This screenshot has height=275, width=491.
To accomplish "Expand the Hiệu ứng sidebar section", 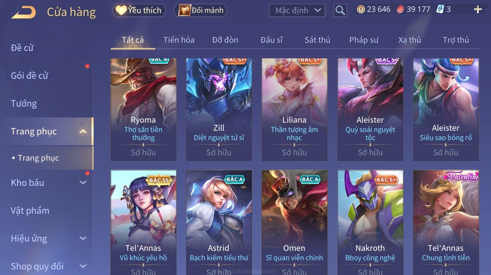I will point(83,239).
